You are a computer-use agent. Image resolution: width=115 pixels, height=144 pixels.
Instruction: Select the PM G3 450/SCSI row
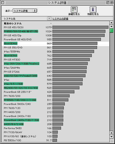(55, 27)
